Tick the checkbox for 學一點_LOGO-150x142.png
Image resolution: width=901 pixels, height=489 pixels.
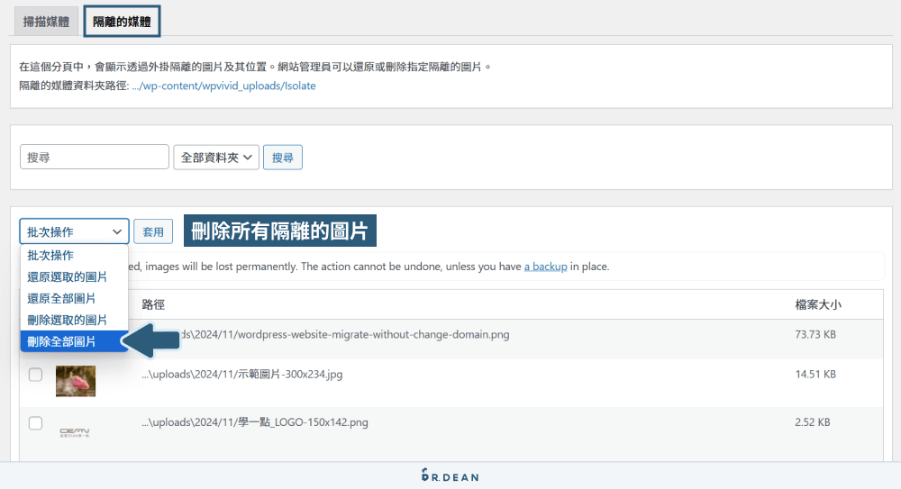[x=36, y=423]
